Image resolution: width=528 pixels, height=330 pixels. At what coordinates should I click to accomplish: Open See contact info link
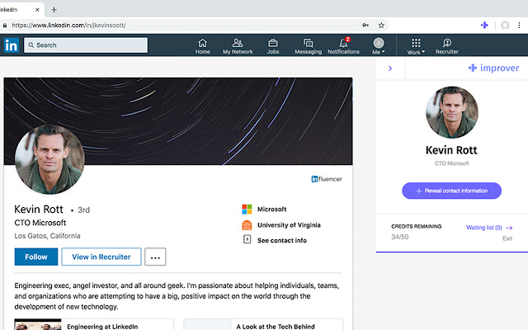282,240
